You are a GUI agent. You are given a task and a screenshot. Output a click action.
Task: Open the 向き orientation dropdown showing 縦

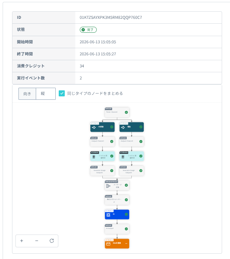tap(46, 94)
